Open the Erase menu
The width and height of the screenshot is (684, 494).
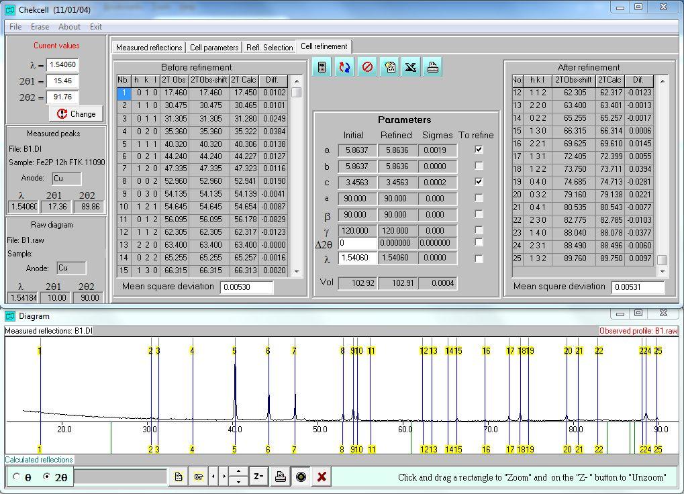pyautogui.click(x=40, y=27)
